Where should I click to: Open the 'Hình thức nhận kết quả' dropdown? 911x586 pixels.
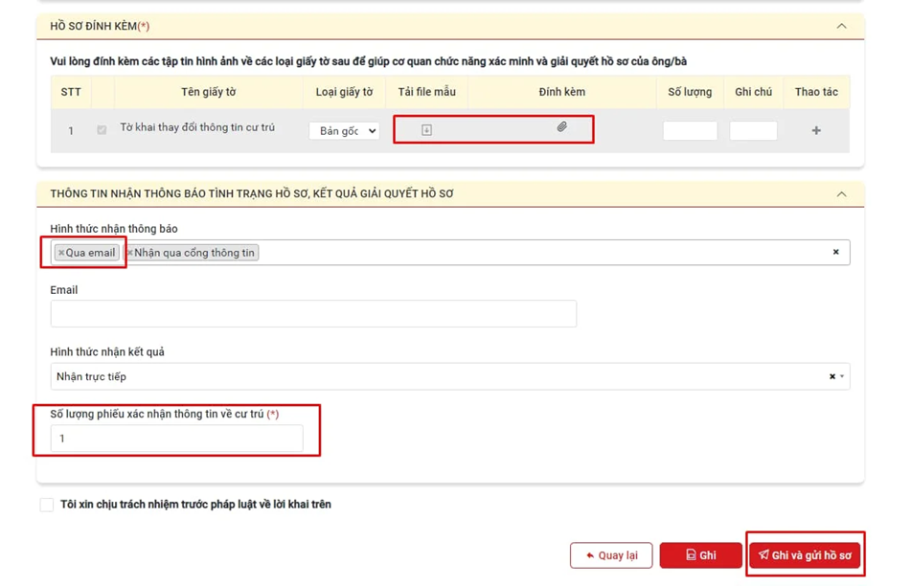tap(449, 376)
